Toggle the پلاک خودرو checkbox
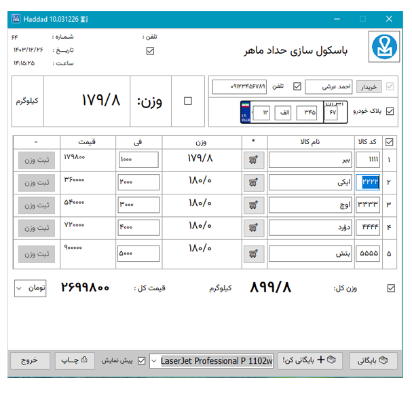The image size is (412, 393). [390, 112]
